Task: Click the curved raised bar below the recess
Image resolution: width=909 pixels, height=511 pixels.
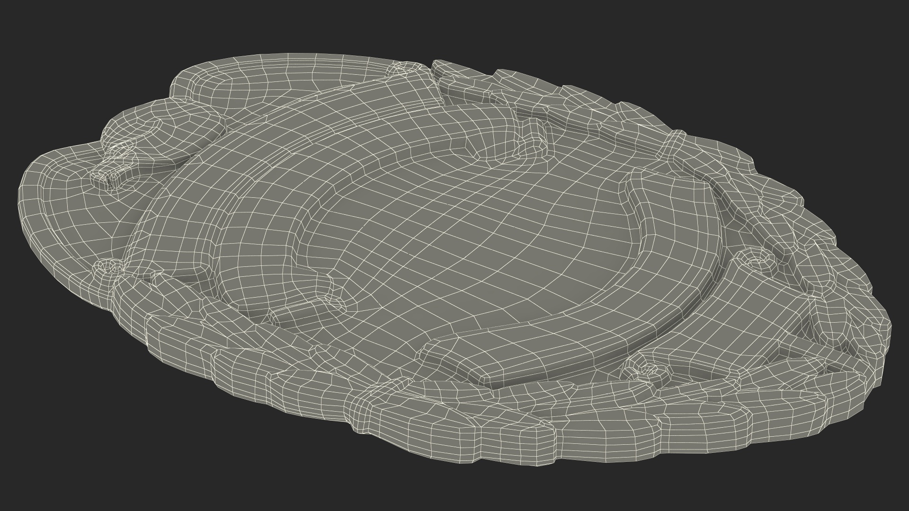Action: click(521, 360)
